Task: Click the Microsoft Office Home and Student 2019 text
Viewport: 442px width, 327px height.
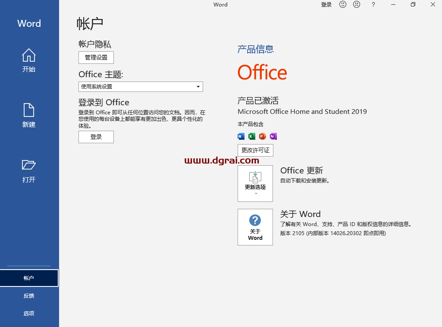Action: pyautogui.click(x=302, y=112)
